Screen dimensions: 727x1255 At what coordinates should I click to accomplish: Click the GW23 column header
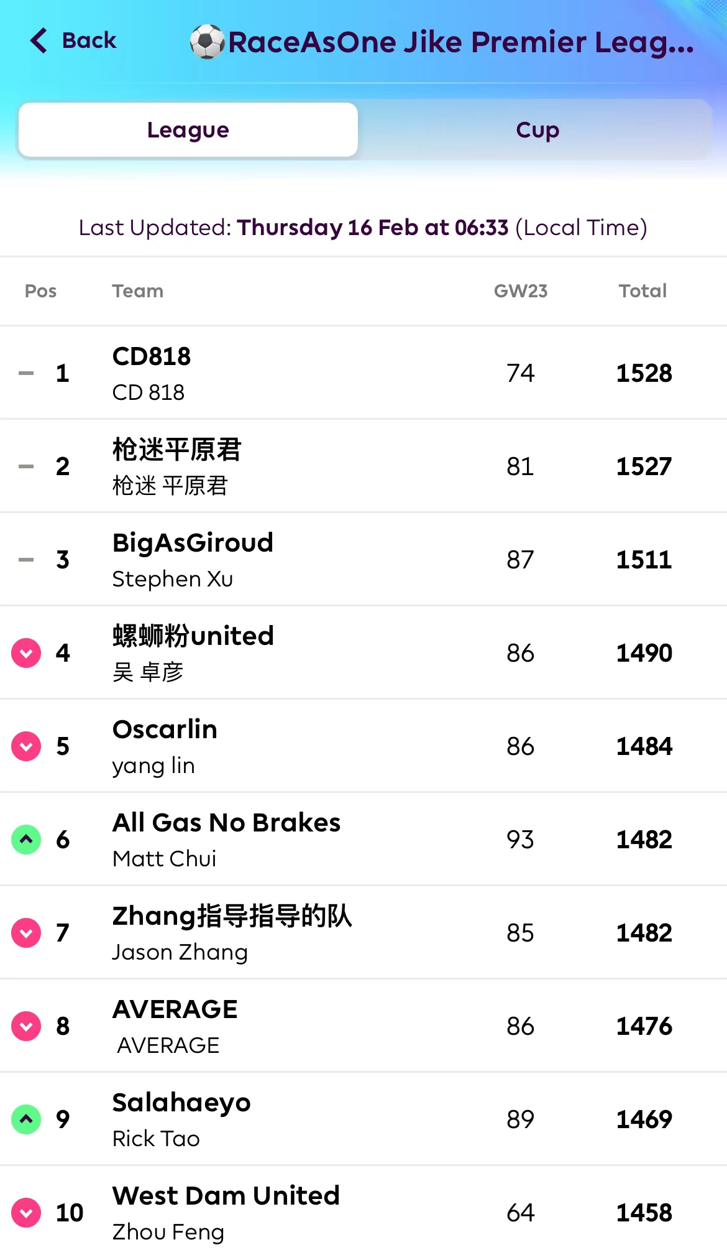tap(521, 291)
